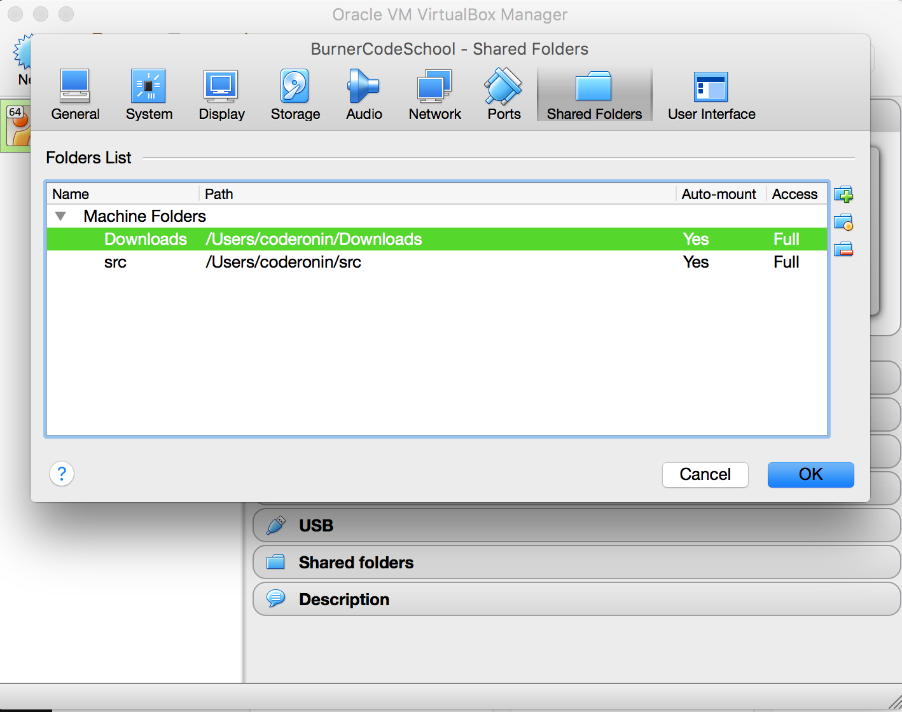Edit the selected shared folder
The width and height of the screenshot is (902, 712).
(x=843, y=222)
